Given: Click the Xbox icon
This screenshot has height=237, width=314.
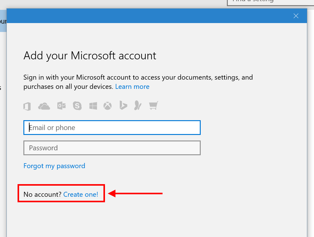Looking at the screenshot, I should tap(107, 106).
